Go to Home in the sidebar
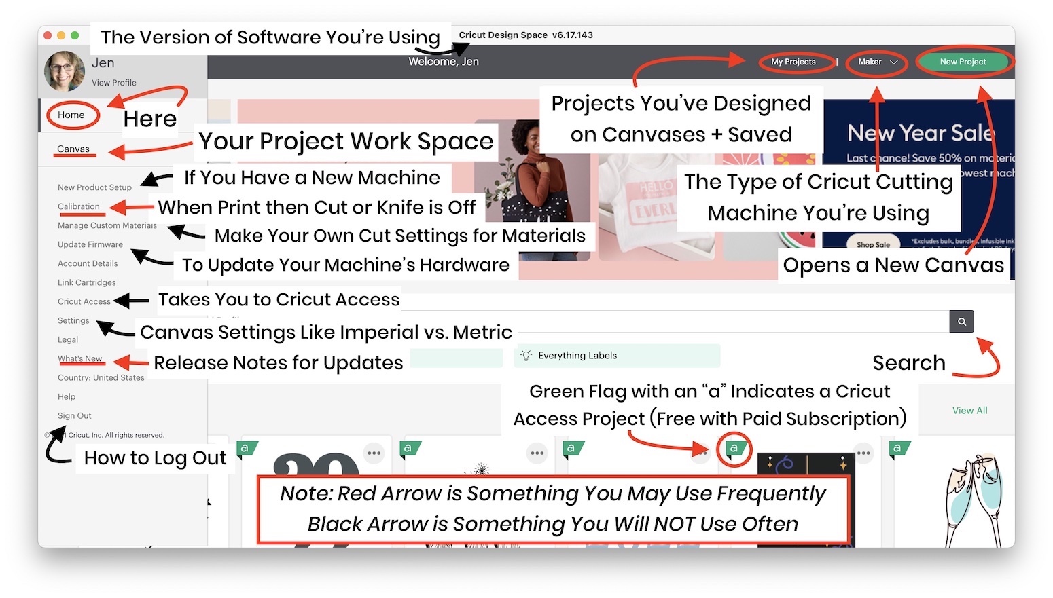 [x=71, y=115]
